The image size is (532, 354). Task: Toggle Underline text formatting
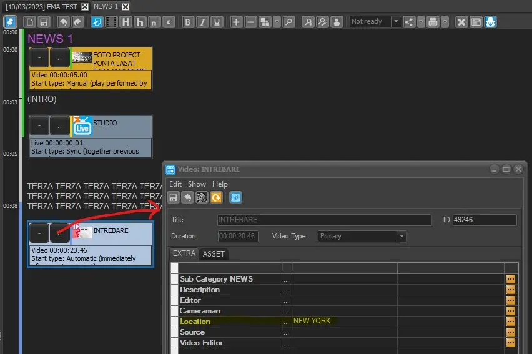pos(217,22)
